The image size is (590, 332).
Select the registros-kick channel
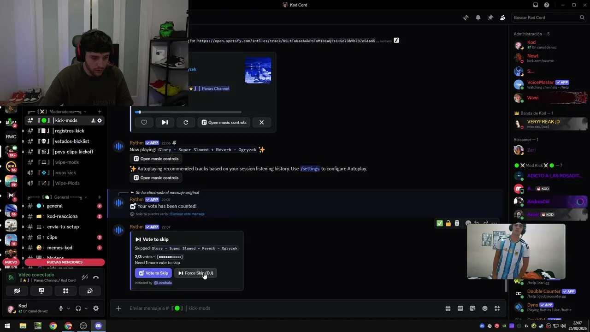(x=65, y=131)
